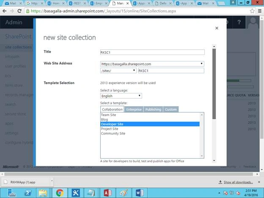
Task: Click the user avatar icon in Admin bar
Action: (253, 22)
